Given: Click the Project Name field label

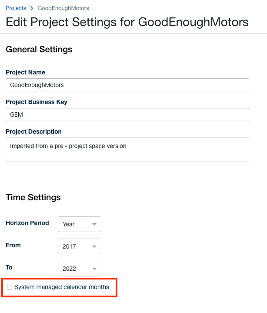Looking at the screenshot, I should 25,72.
